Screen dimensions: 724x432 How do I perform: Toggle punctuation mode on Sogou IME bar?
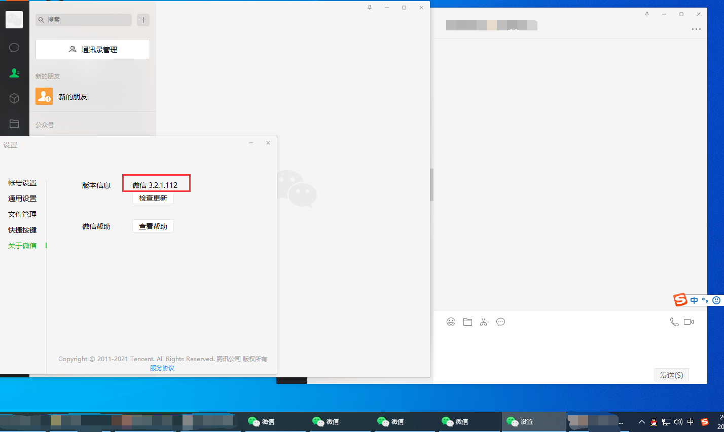tap(705, 300)
